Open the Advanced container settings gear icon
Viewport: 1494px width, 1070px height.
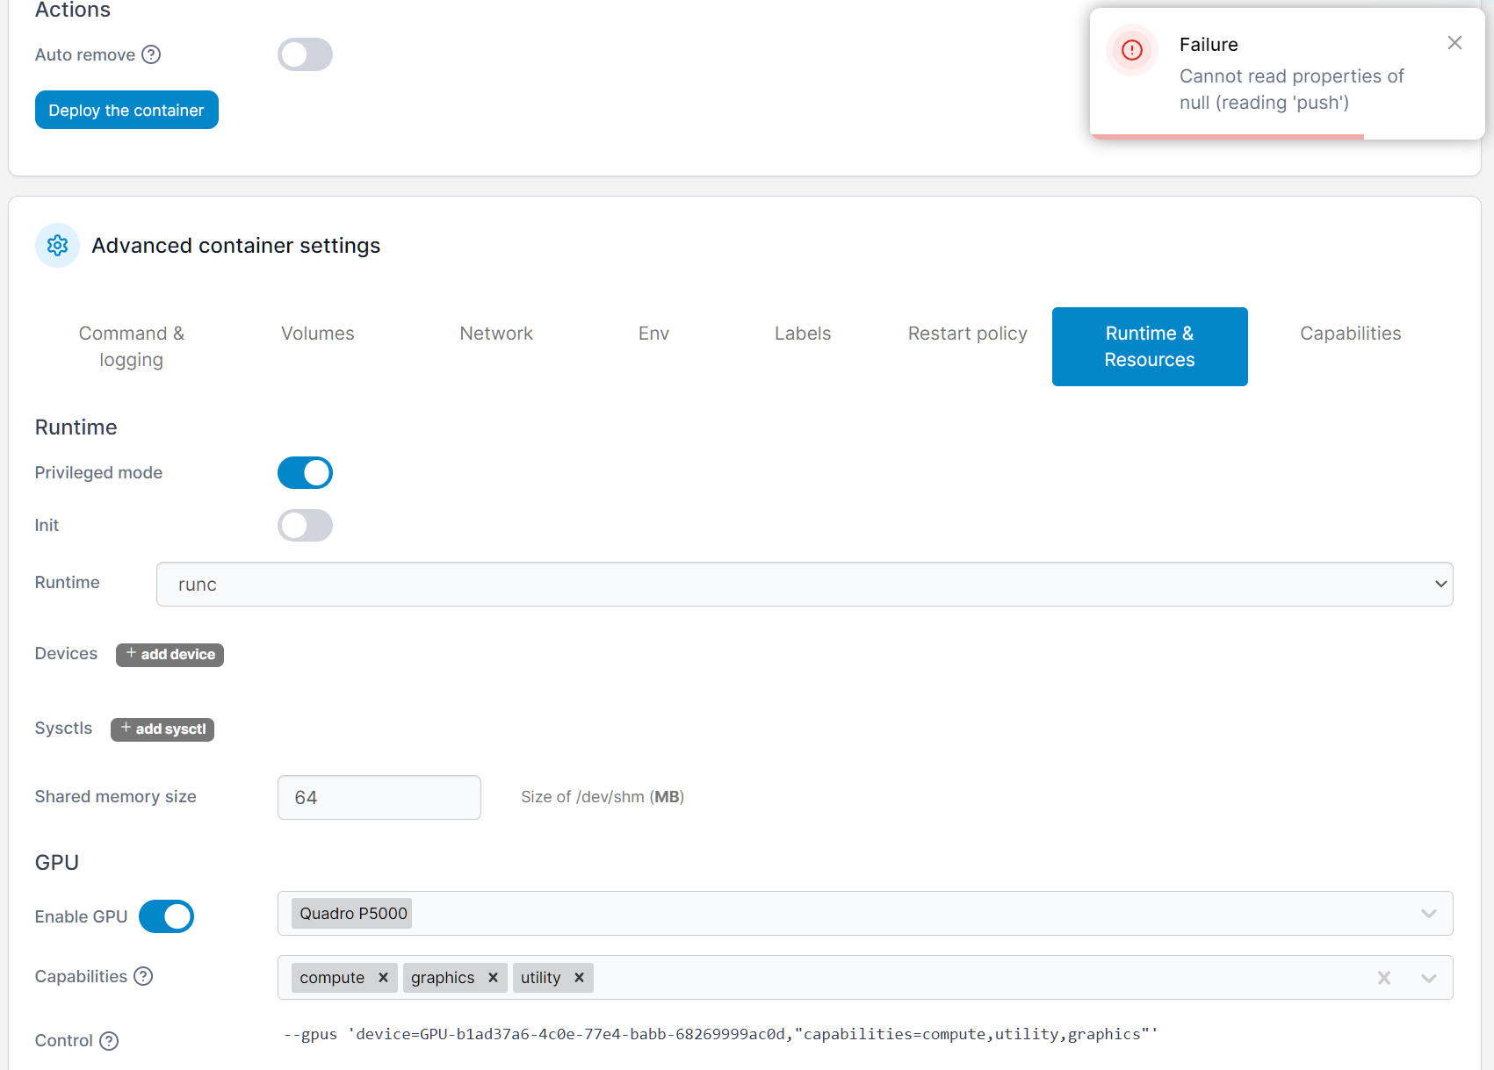(56, 245)
